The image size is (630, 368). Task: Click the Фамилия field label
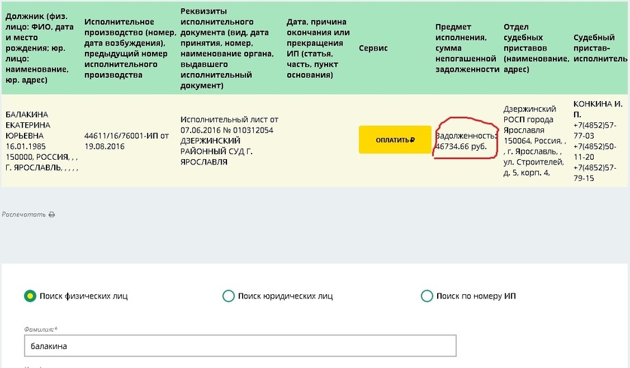(41, 329)
